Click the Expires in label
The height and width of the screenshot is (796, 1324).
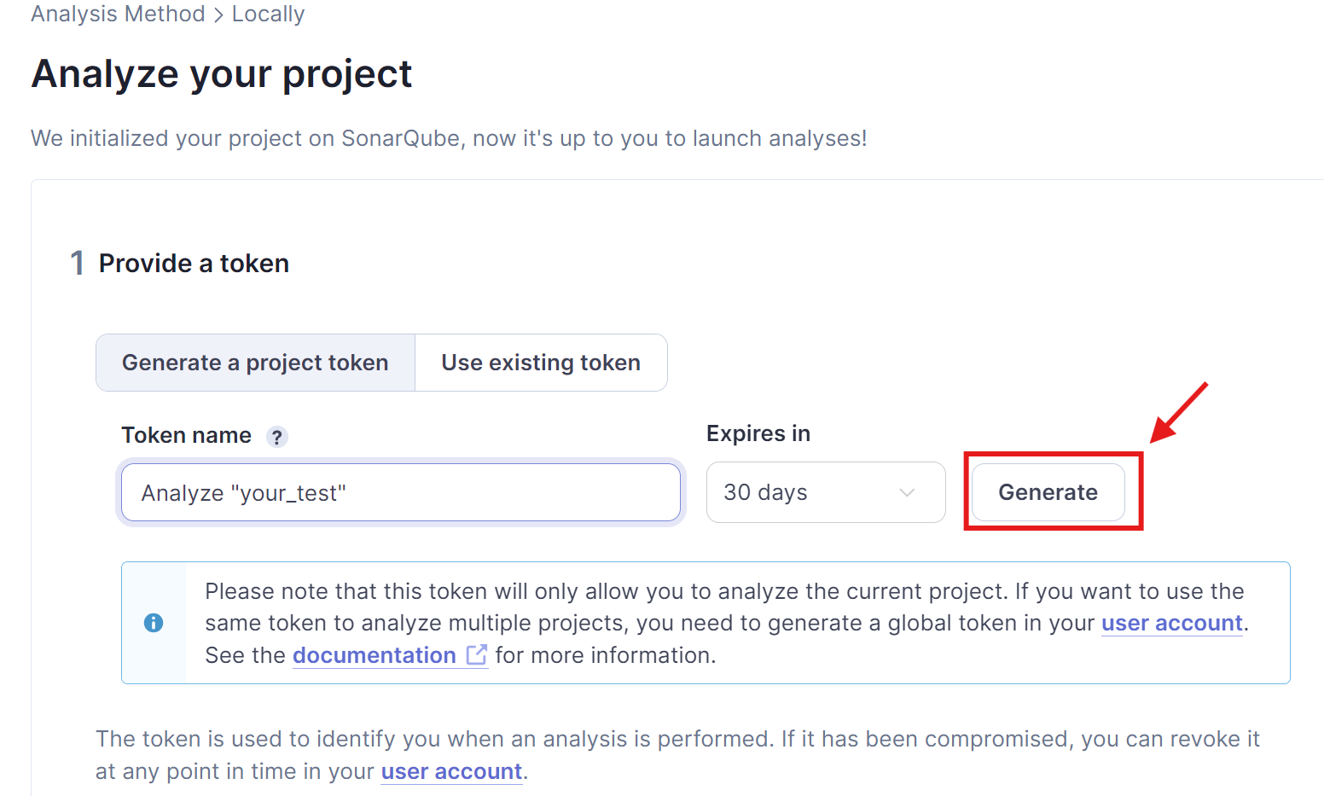pos(758,433)
